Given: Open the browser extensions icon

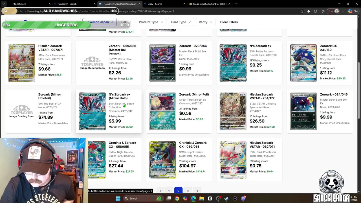Looking at the screenshot, I should [x=315, y=11].
